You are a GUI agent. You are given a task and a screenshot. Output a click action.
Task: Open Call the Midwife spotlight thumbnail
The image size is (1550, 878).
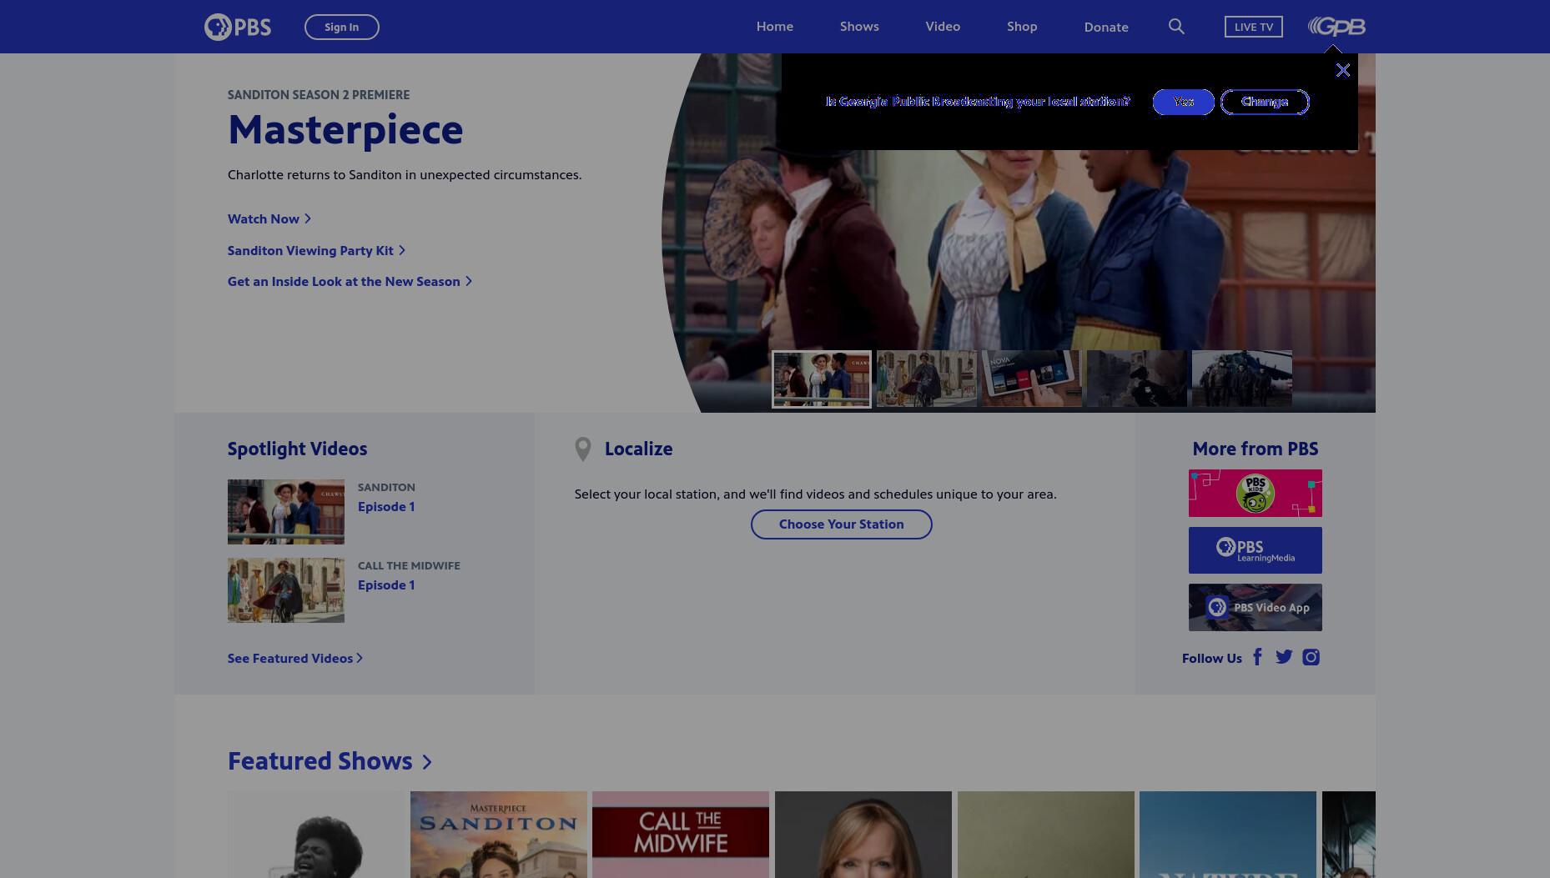[x=286, y=590]
